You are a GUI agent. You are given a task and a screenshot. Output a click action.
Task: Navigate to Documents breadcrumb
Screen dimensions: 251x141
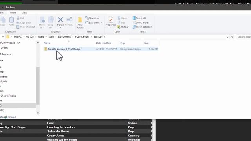(64, 37)
